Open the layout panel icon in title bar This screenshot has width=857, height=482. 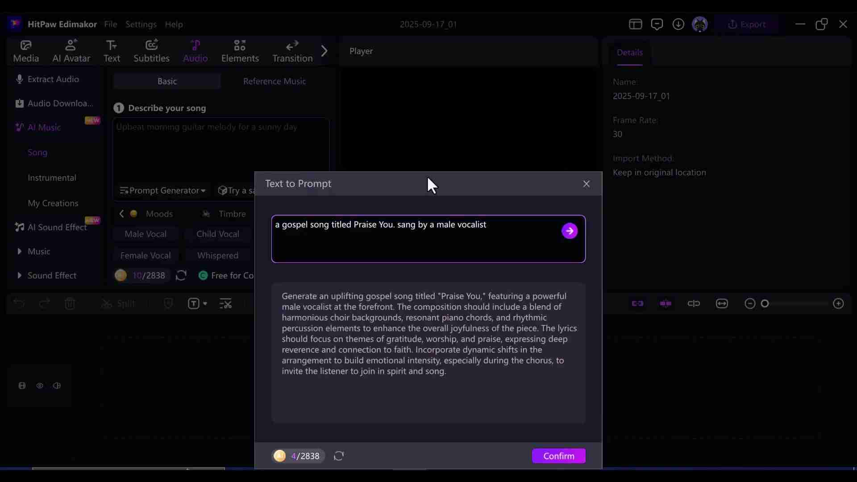tap(635, 24)
